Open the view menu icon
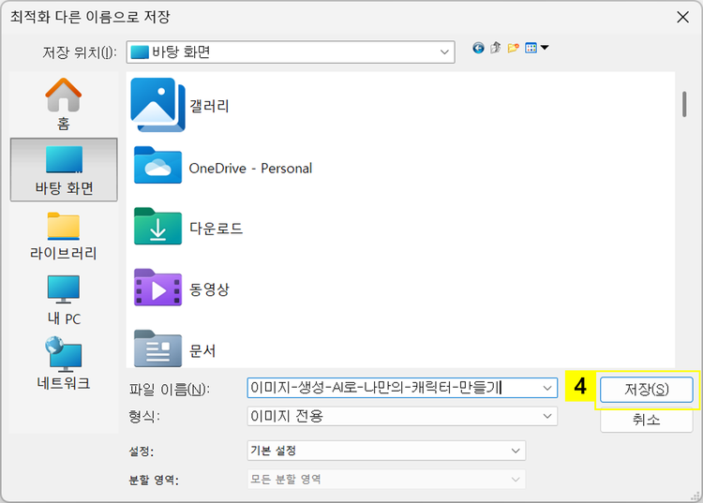The image size is (703, 503). pyautogui.click(x=537, y=48)
